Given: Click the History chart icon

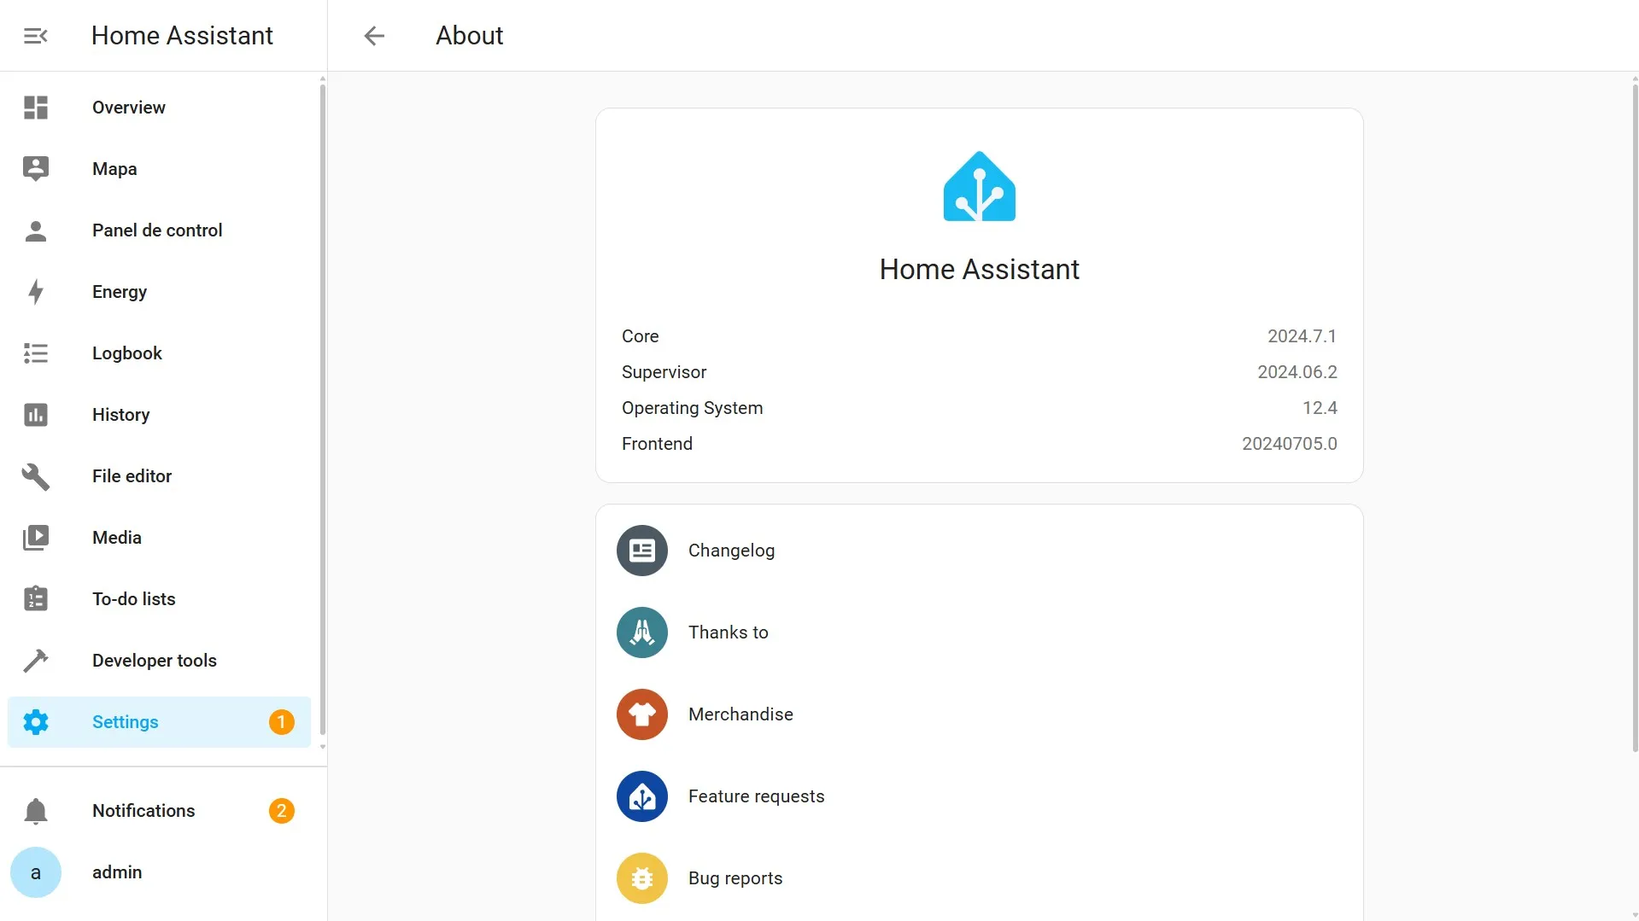Looking at the screenshot, I should pyautogui.click(x=36, y=415).
